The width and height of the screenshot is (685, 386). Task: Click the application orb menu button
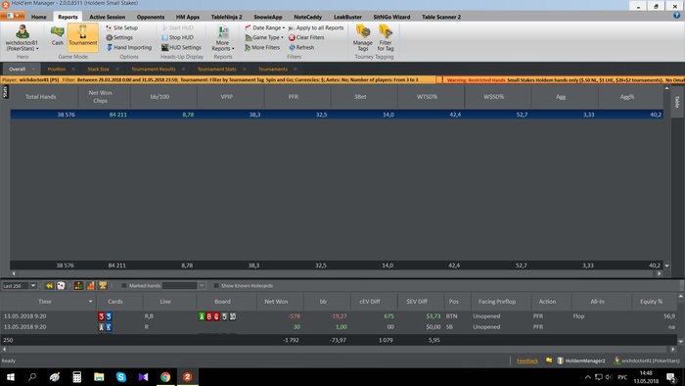(12, 17)
